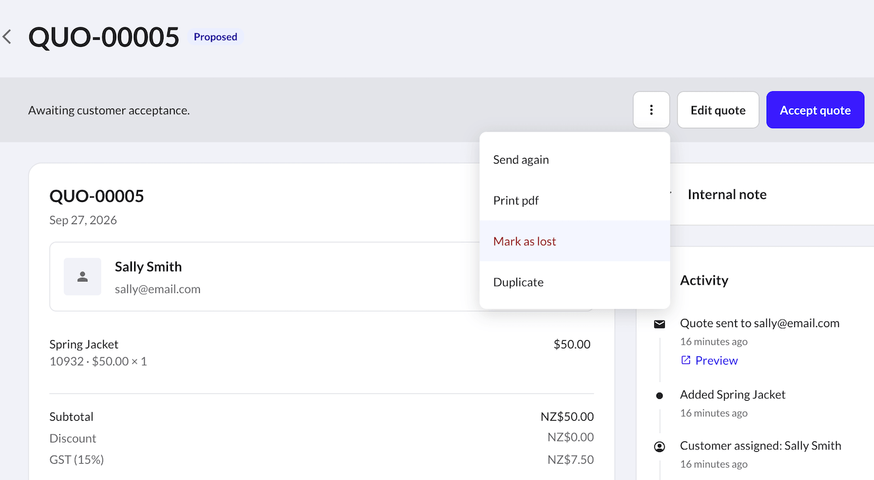Click the person icon beside Customer assigned
Screen dimensions: 874x480
(659, 446)
